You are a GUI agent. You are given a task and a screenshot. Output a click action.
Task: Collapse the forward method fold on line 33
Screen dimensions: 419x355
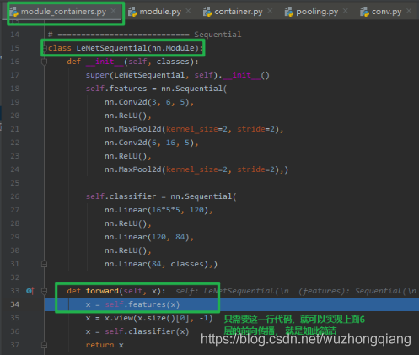click(44, 291)
